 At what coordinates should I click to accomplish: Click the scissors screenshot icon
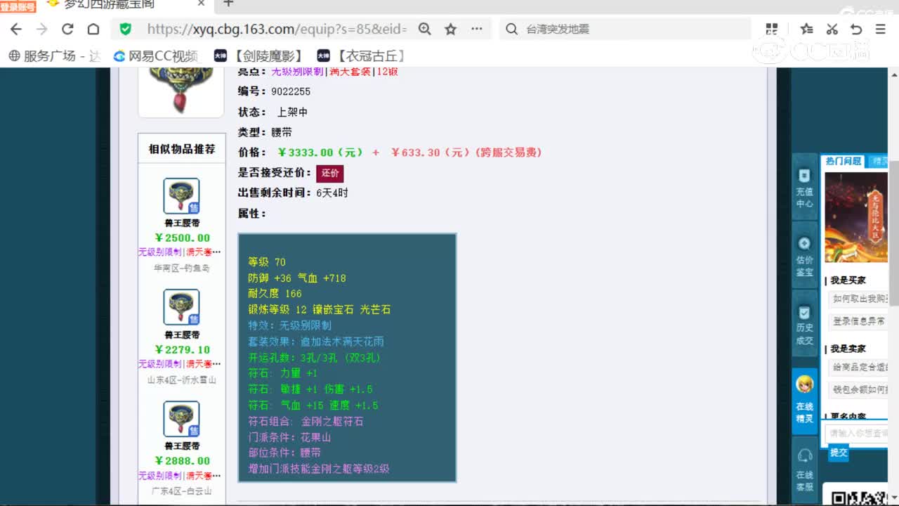(x=832, y=29)
